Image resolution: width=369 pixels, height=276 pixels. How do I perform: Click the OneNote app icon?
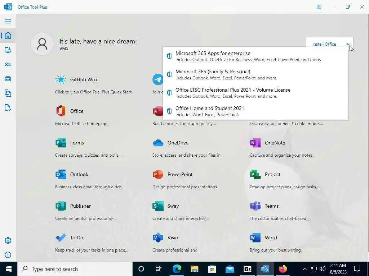pyautogui.click(x=255, y=142)
